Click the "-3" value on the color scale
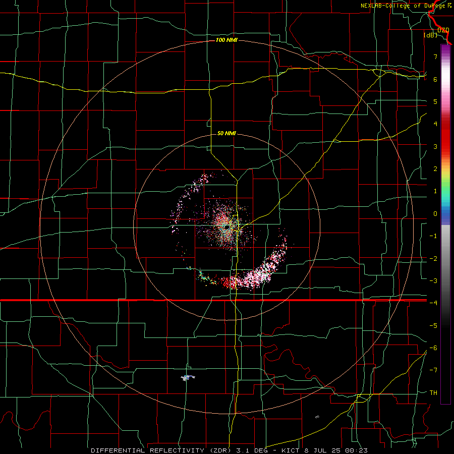The width and height of the screenshot is (454, 454). click(x=433, y=281)
